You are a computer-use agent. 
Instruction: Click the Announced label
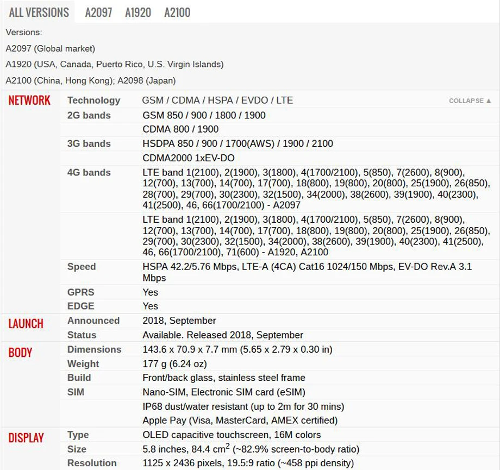[93, 321]
